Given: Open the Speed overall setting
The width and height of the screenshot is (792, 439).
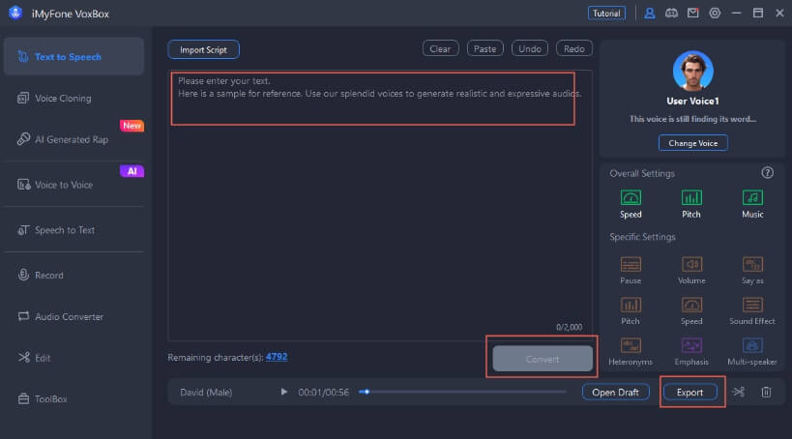Looking at the screenshot, I should (631, 203).
